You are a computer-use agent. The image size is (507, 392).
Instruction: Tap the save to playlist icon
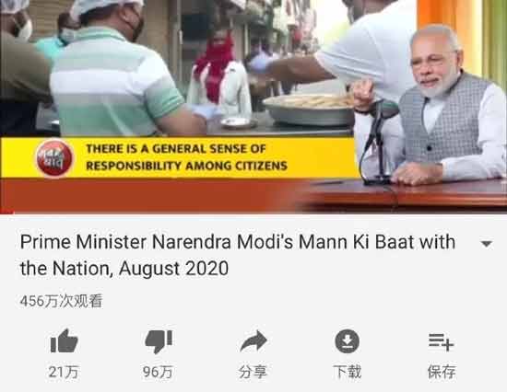[x=442, y=342]
